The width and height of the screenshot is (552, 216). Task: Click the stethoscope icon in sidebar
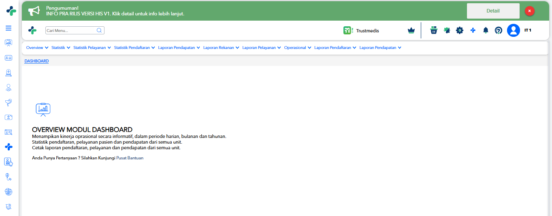pos(9,176)
